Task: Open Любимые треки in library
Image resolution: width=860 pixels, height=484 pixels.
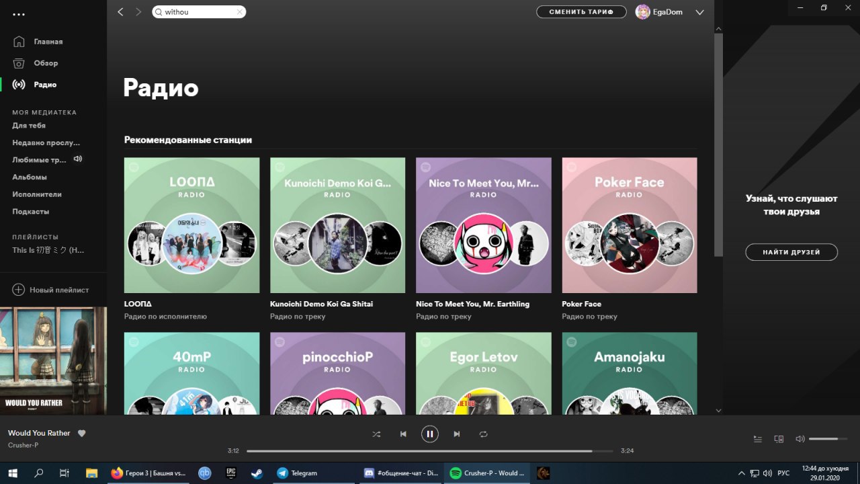Action: pos(39,160)
